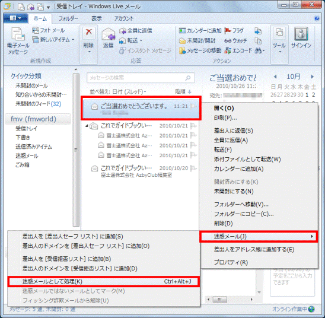Go to previous month in calendar
The image size is (325, 318).
(x=275, y=77)
